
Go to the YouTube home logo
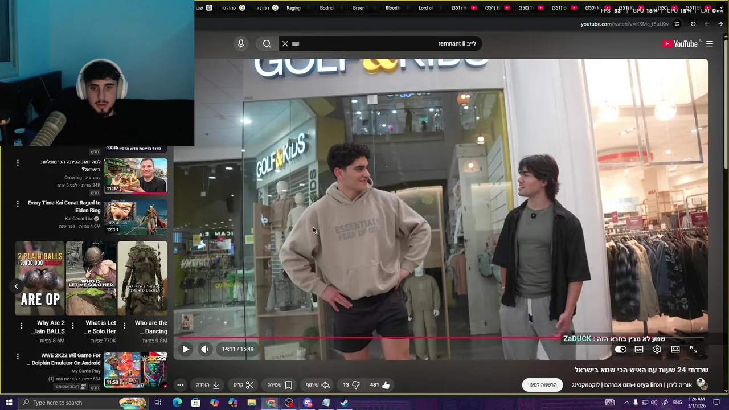(x=680, y=44)
